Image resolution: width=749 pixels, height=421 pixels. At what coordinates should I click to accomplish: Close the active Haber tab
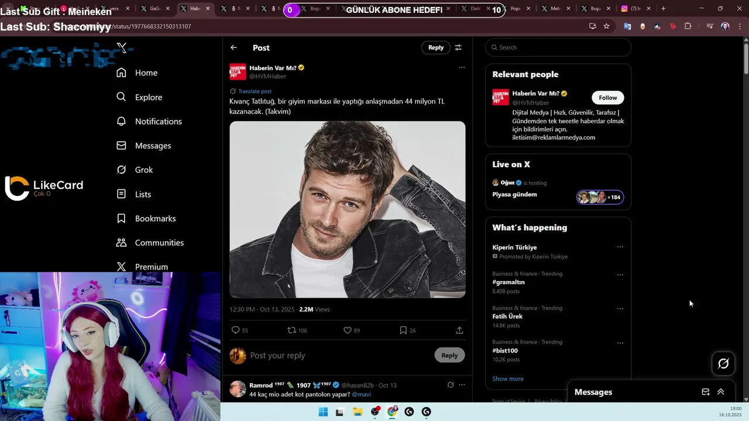(208, 9)
